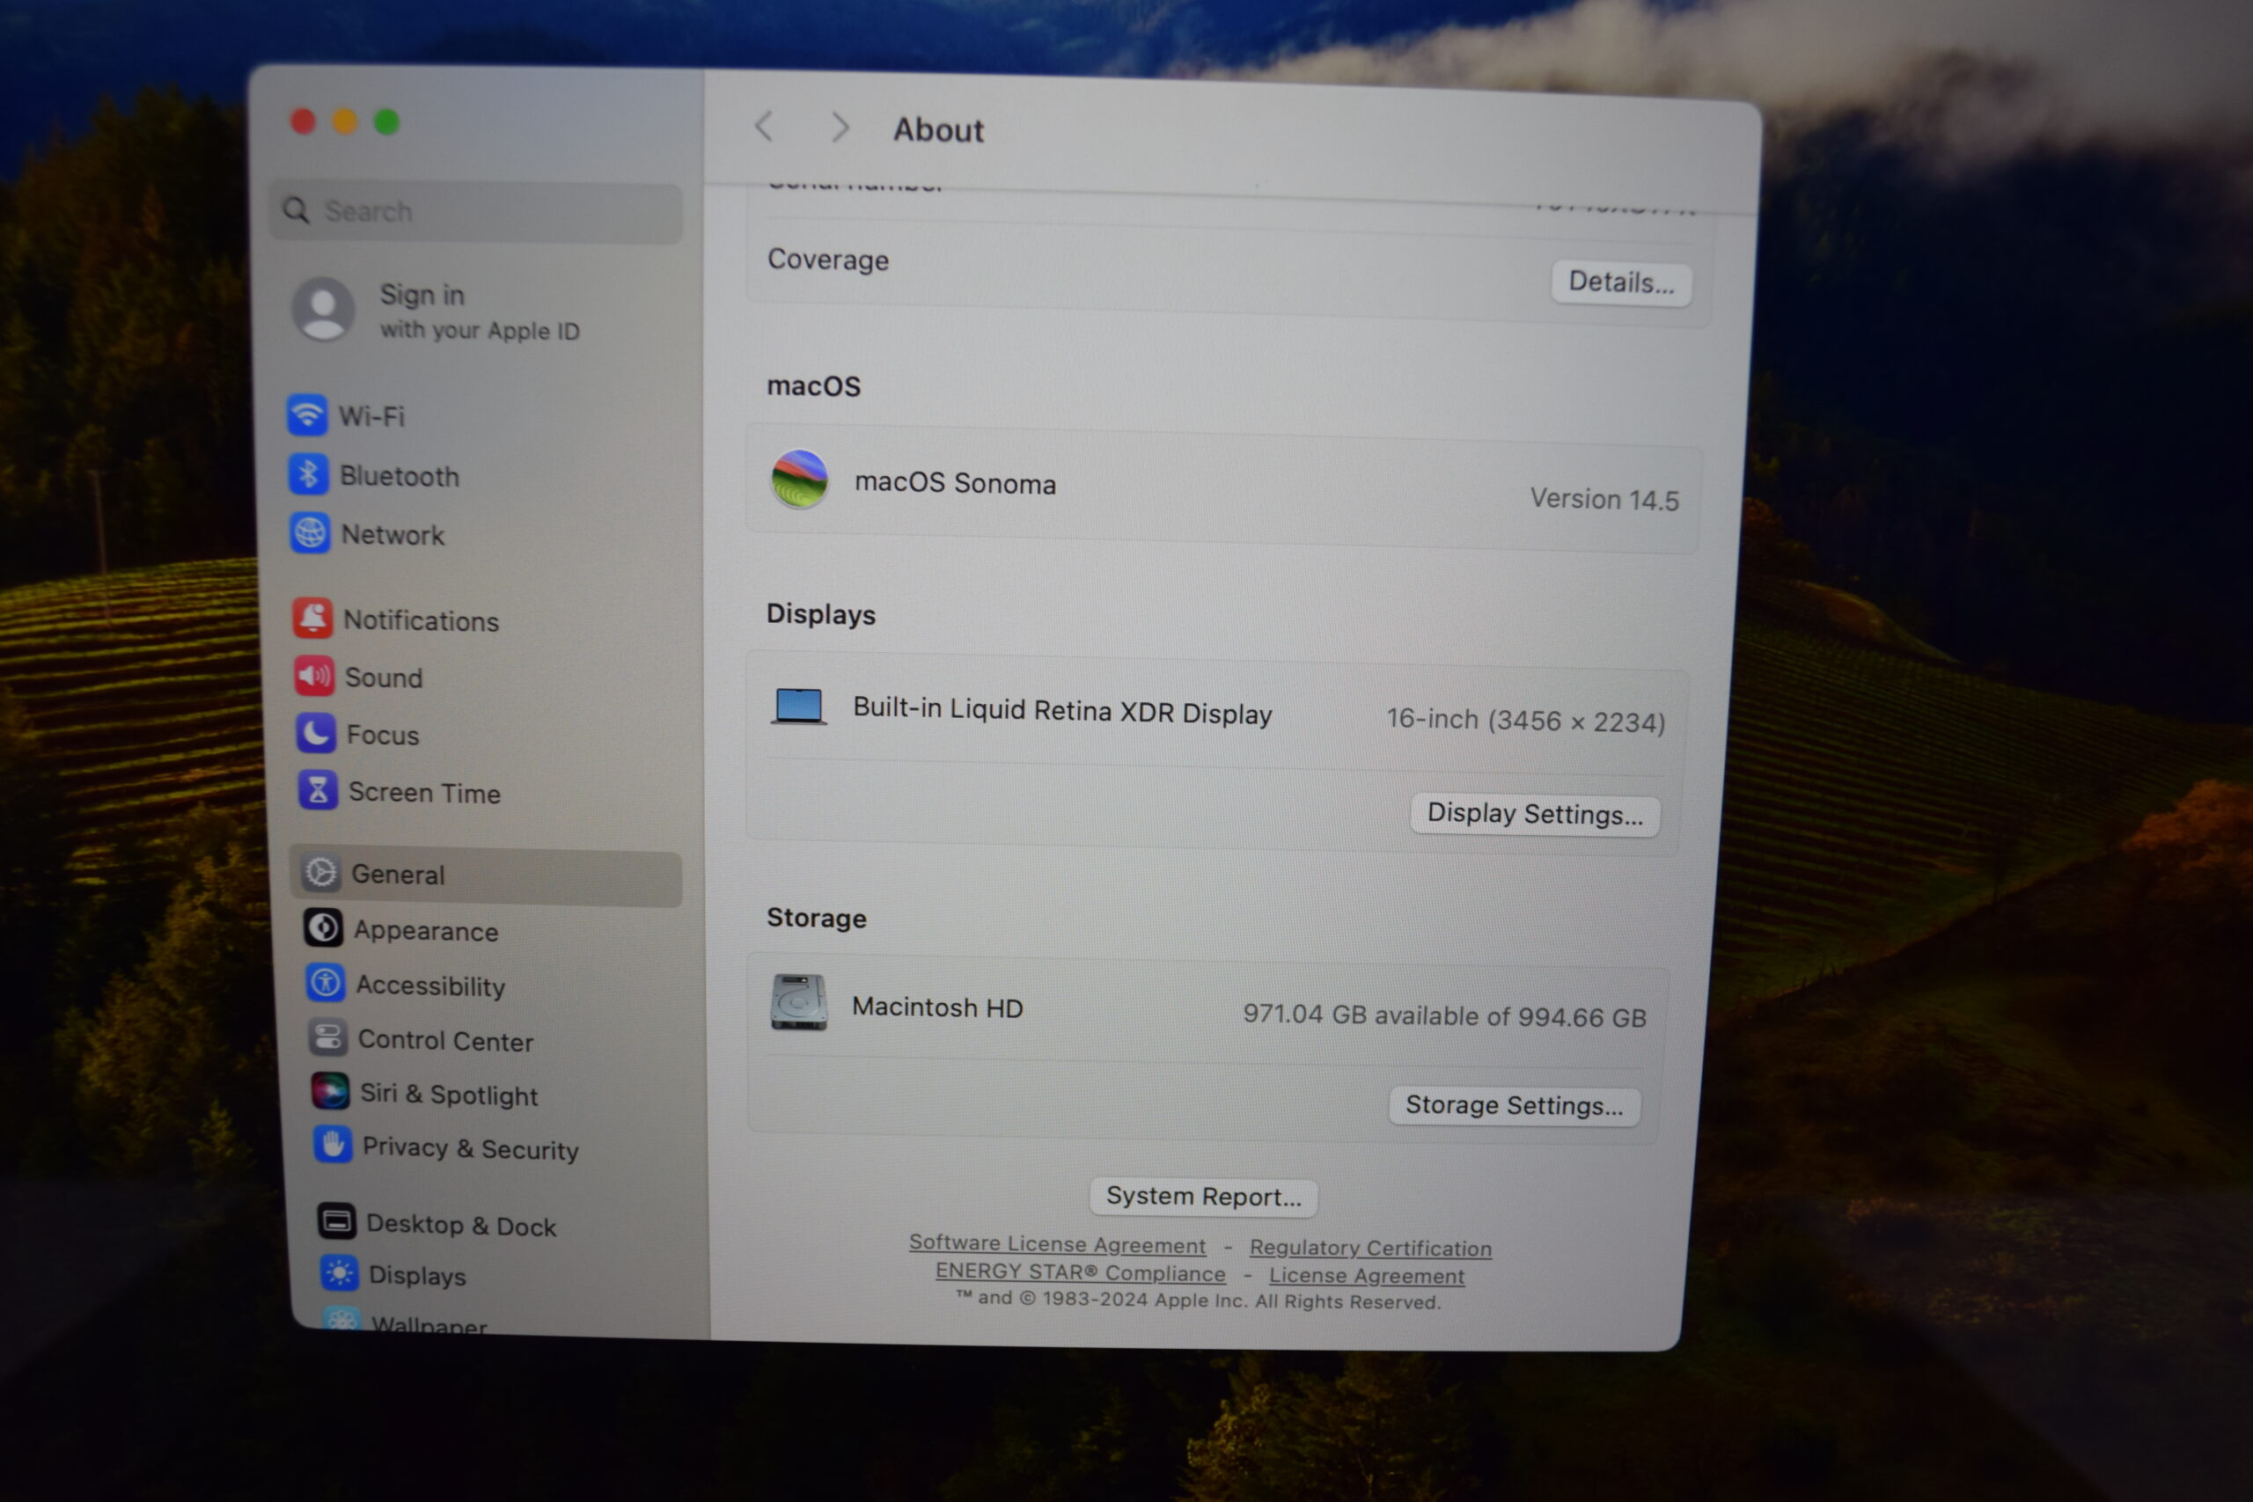Click into the Search field
The image size is (2253, 1502).
[476, 211]
